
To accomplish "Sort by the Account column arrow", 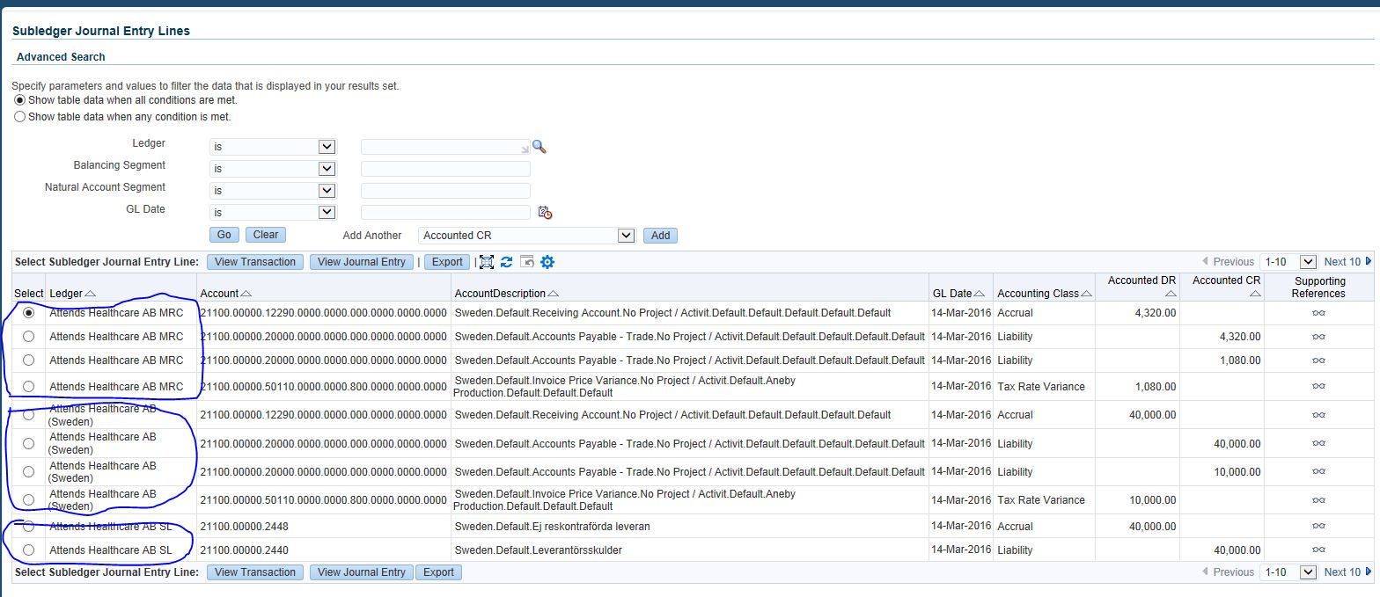I will (246, 294).
